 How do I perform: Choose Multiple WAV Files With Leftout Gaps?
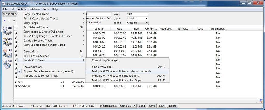coord(127,76)
